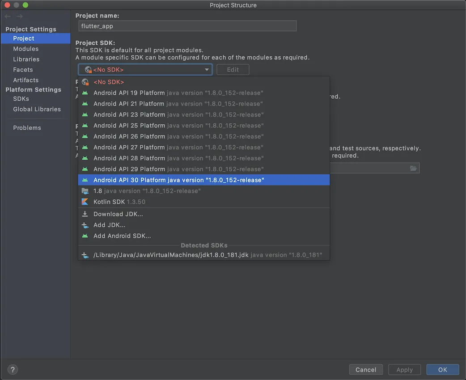The height and width of the screenshot is (380, 466).
Task: Choose the <No SDK> option in list
Action: [x=109, y=82]
